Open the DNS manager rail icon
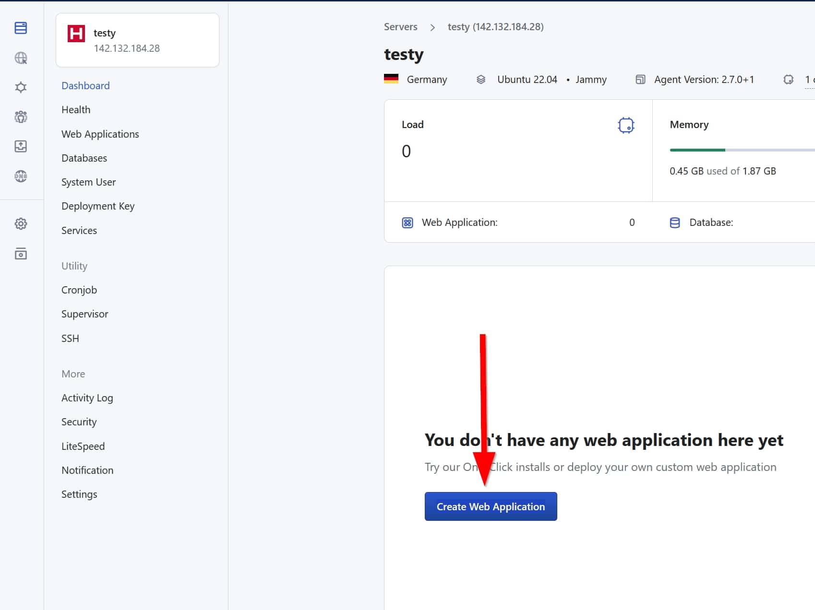The width and height of the screenshot is (815, 610). pyautogui.click(x=21, y=176)
